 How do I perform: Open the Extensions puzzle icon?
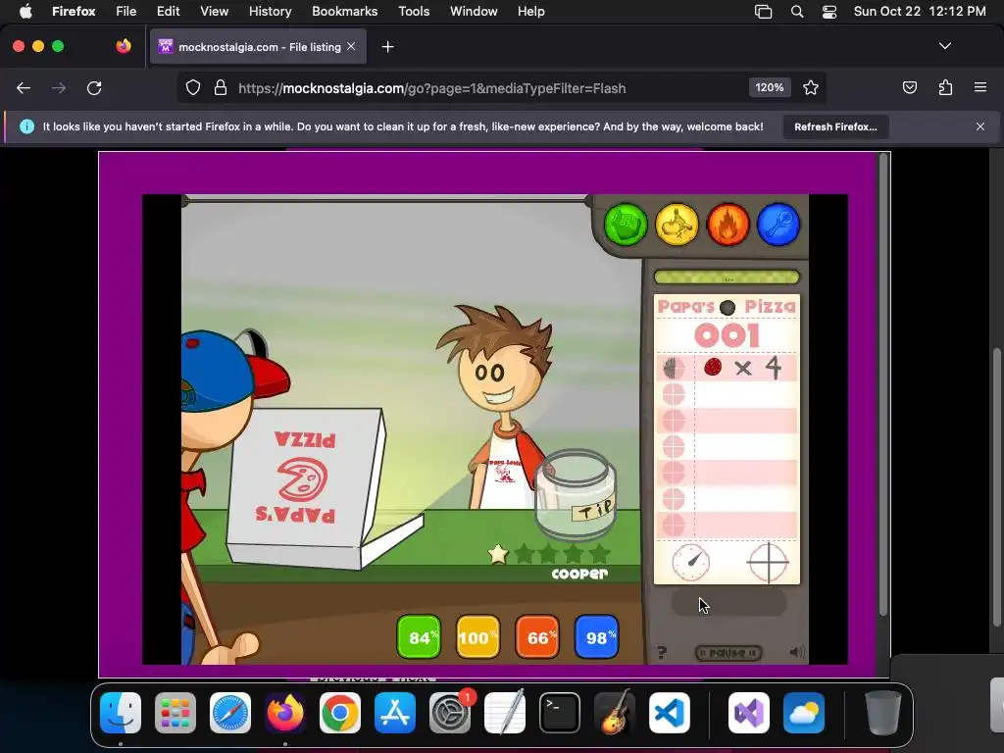tap(945, 87)
